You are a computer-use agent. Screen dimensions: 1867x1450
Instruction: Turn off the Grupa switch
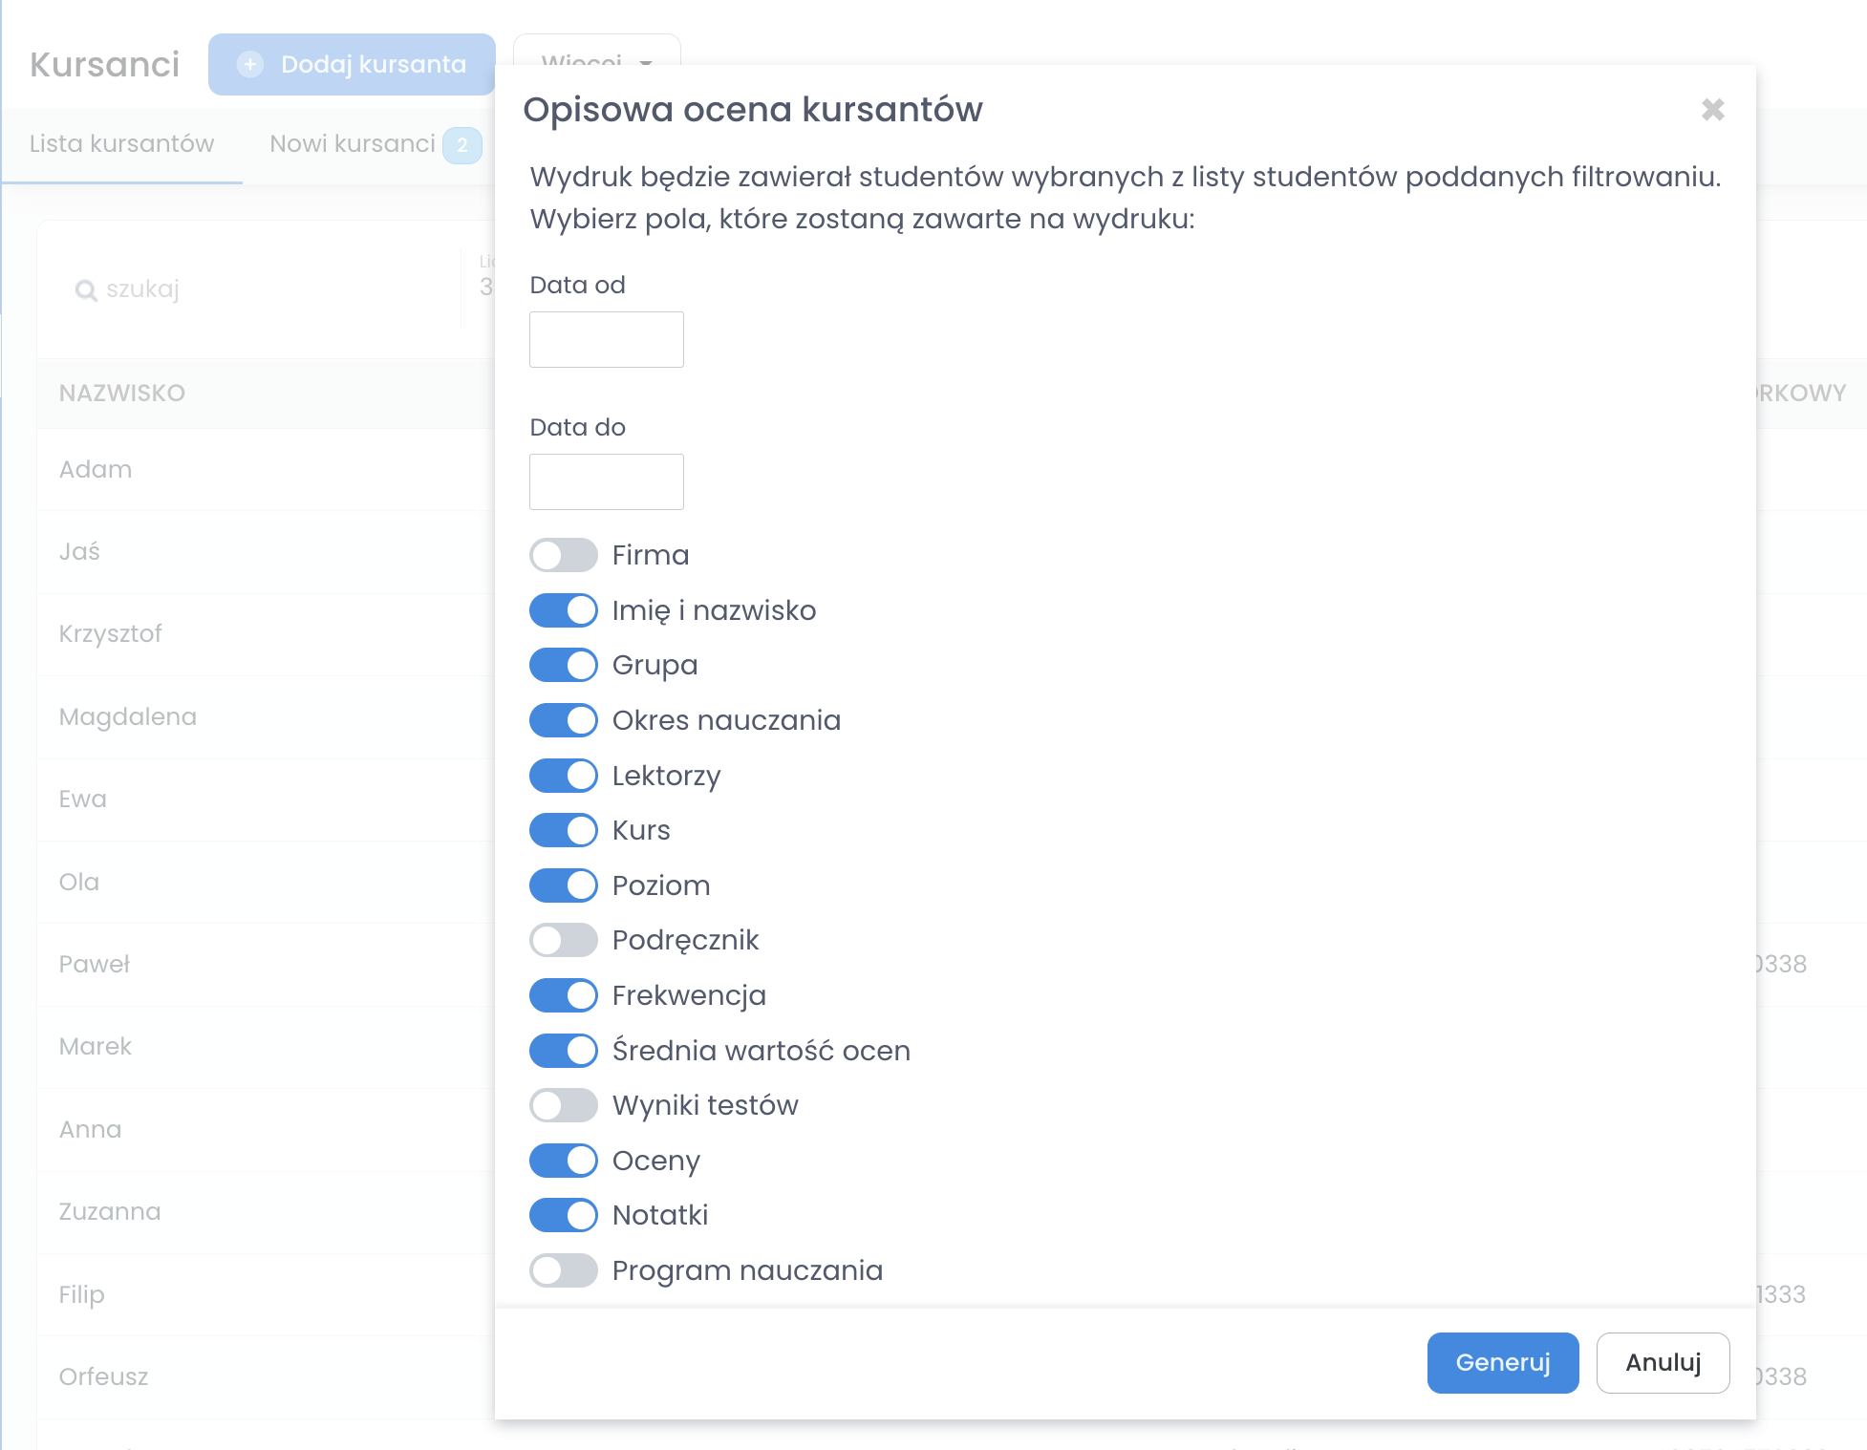[564, 665]
